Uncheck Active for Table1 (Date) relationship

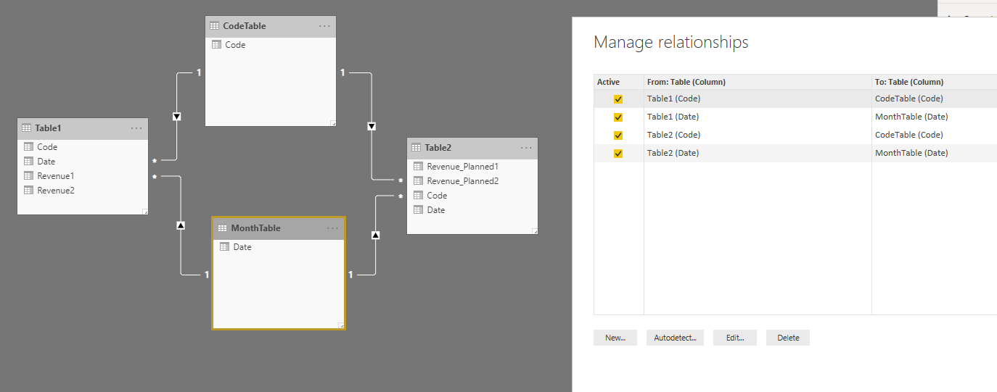pyautogui.click(x=618, y=117)
